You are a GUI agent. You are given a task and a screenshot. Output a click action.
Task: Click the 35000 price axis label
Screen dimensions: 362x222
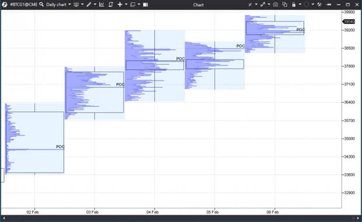coord(350,138)
